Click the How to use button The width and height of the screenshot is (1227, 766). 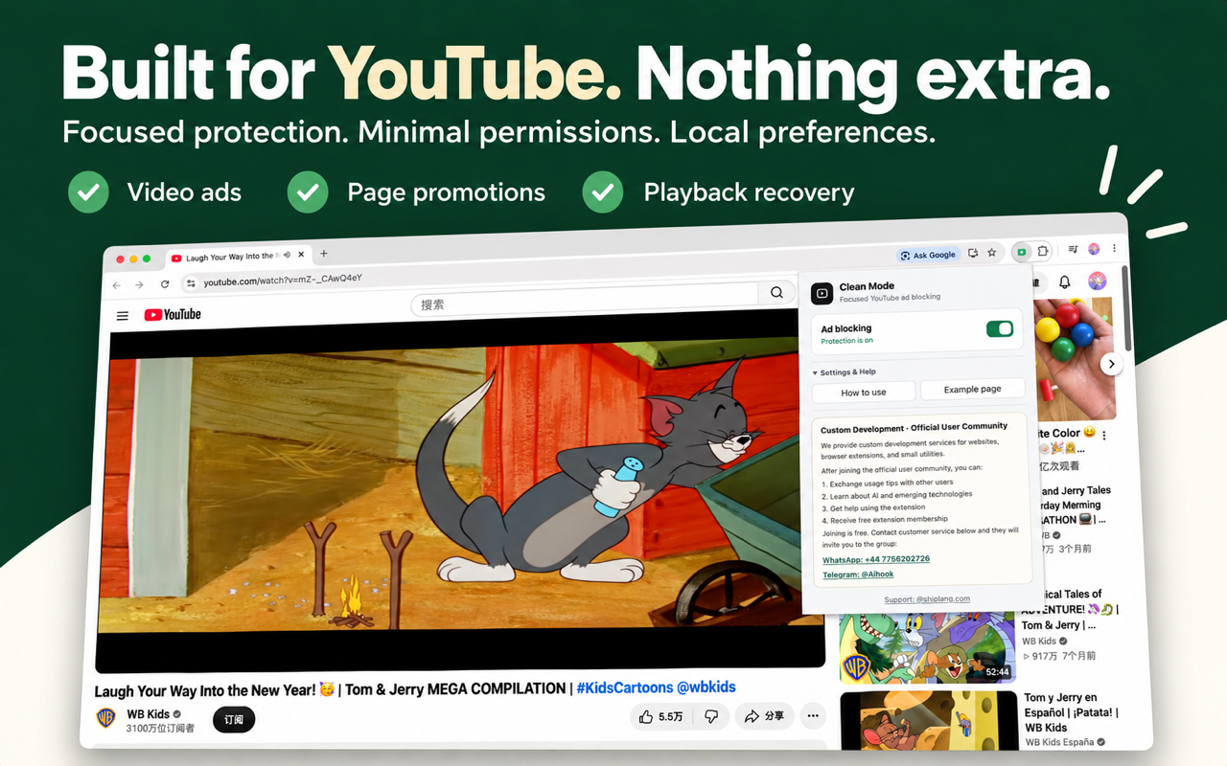864,393
